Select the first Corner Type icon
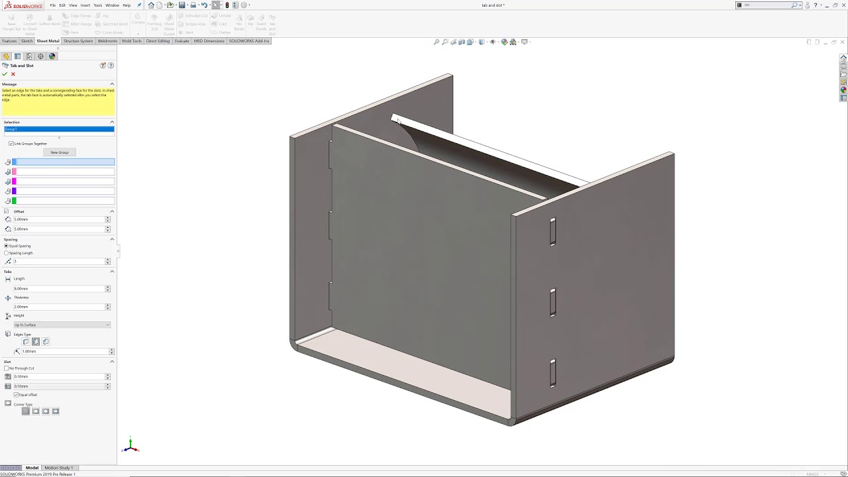The height and width of the screenshot is (477, 848). tap(26, 411)
